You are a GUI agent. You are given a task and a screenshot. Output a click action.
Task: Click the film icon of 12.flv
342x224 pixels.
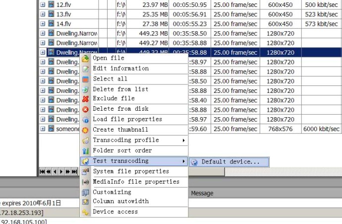51,4
